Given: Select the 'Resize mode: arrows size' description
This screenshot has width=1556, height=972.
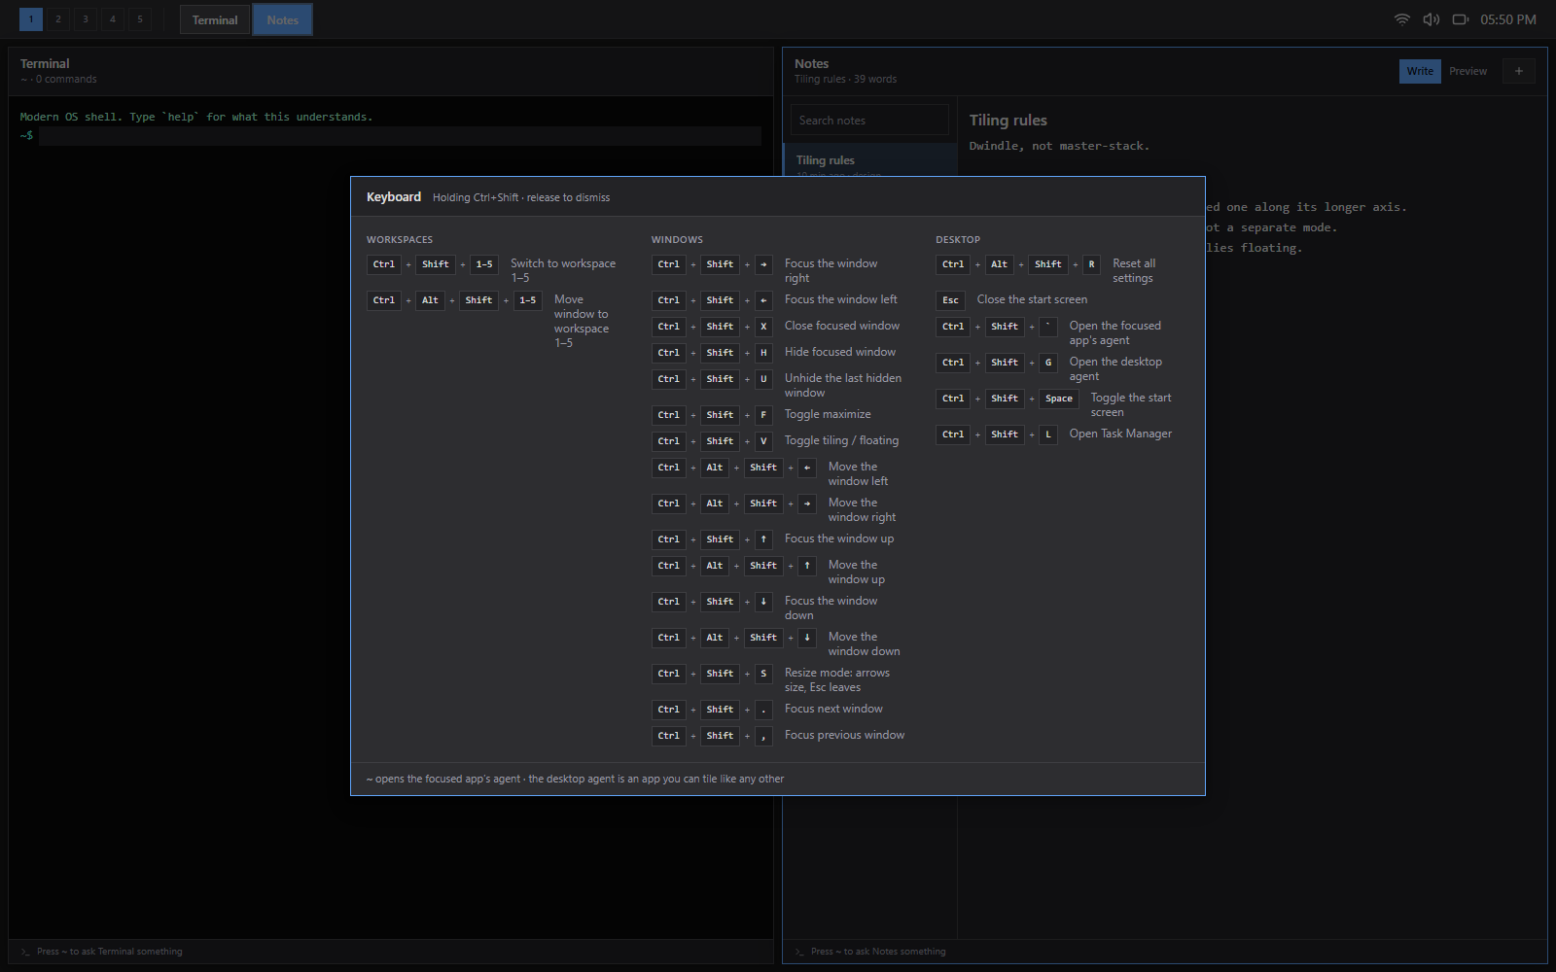Looking at the screenshot, I should [837, 679].
